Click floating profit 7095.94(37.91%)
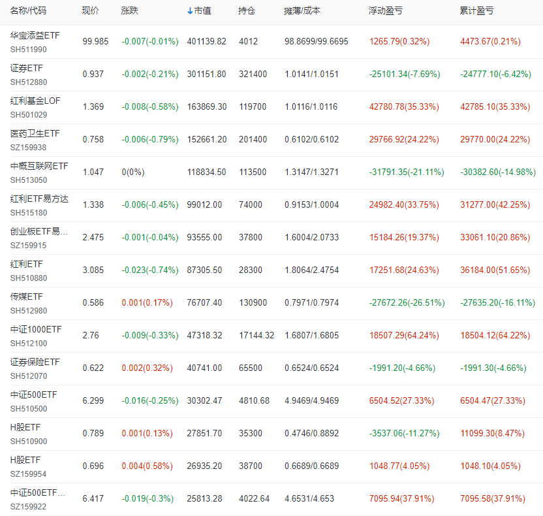 tap(402, 498)
